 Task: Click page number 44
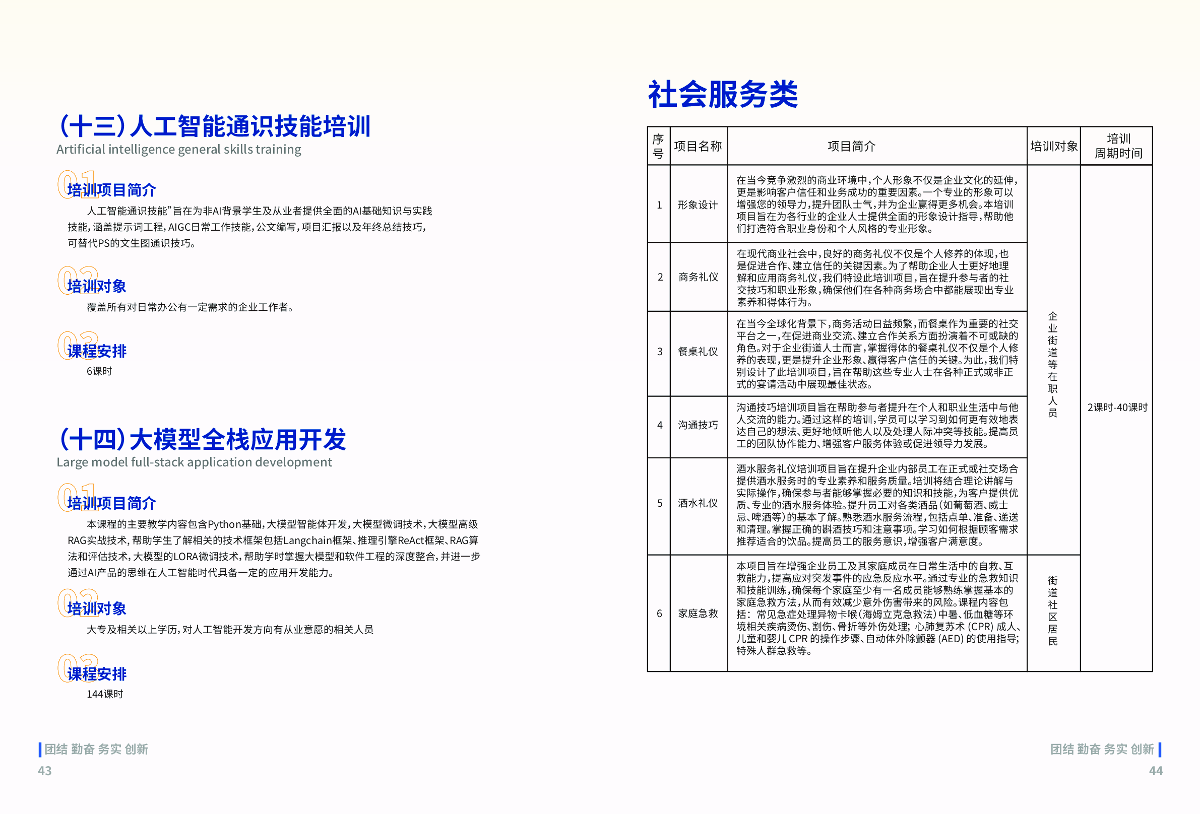point(1156,771)
